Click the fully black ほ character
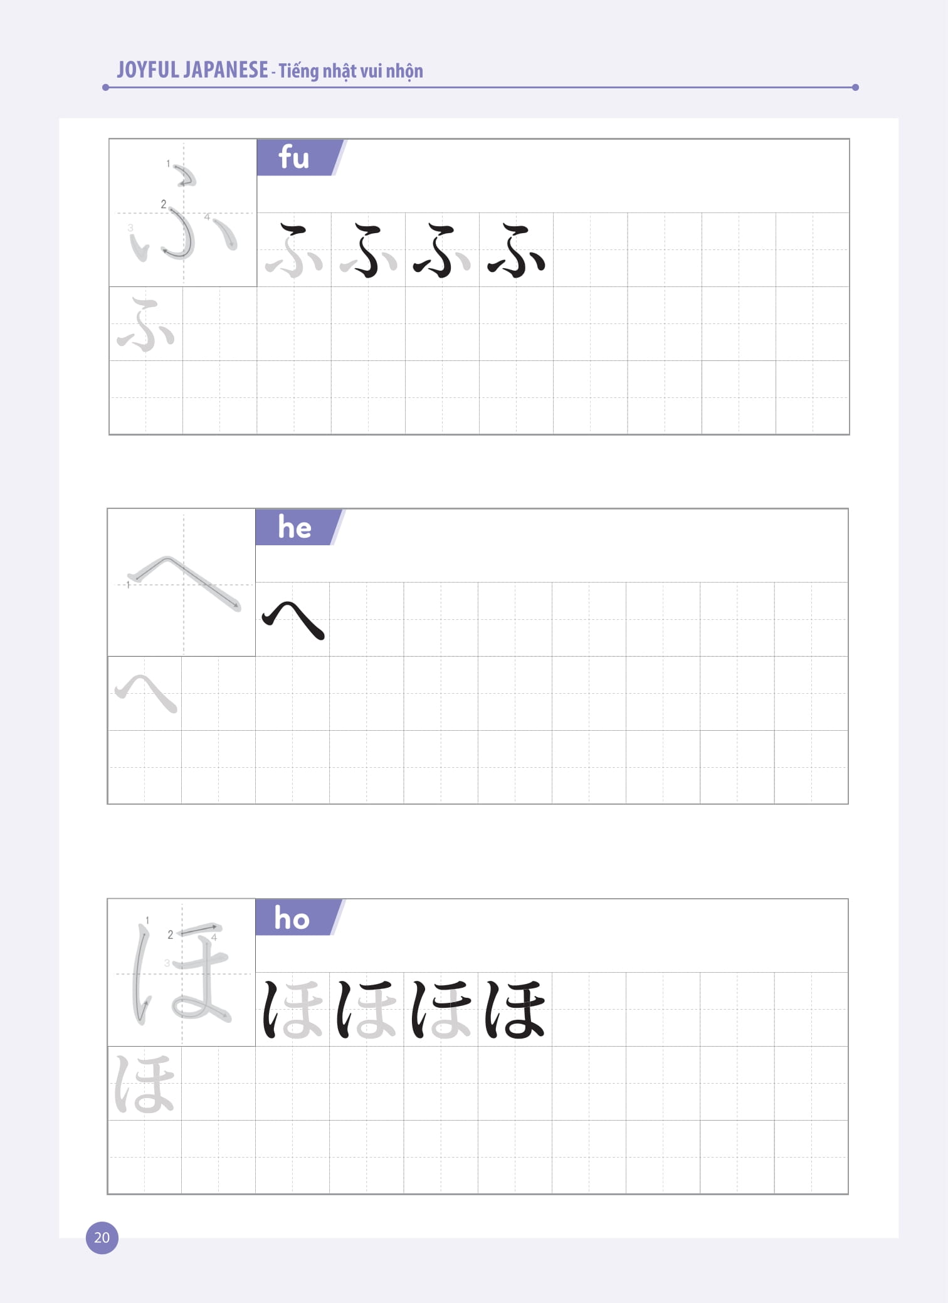948x1303 pixels. point(515,1010)
